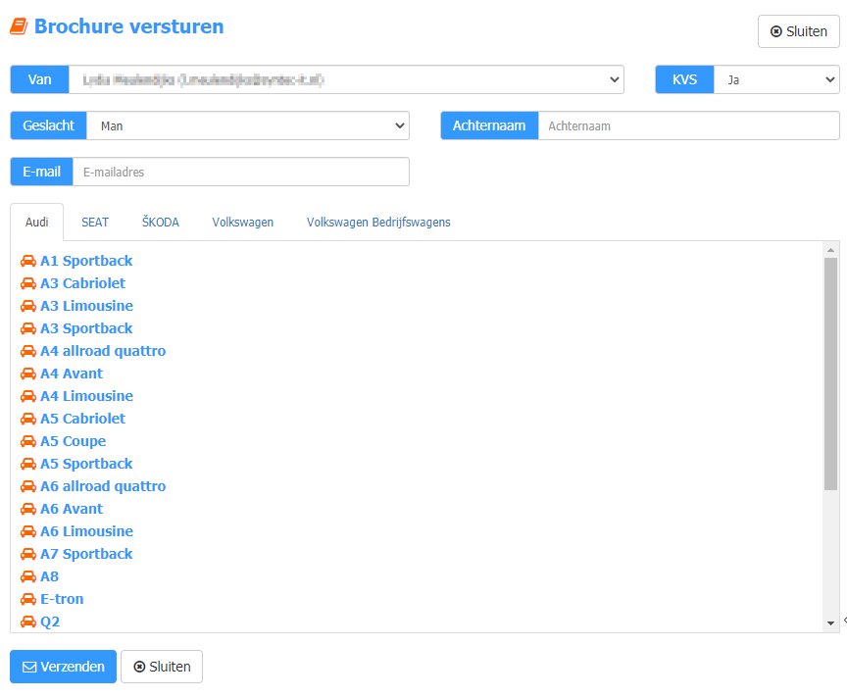Click the blue KVS label
Screen dimensions: 847x697
coord(684,79)
